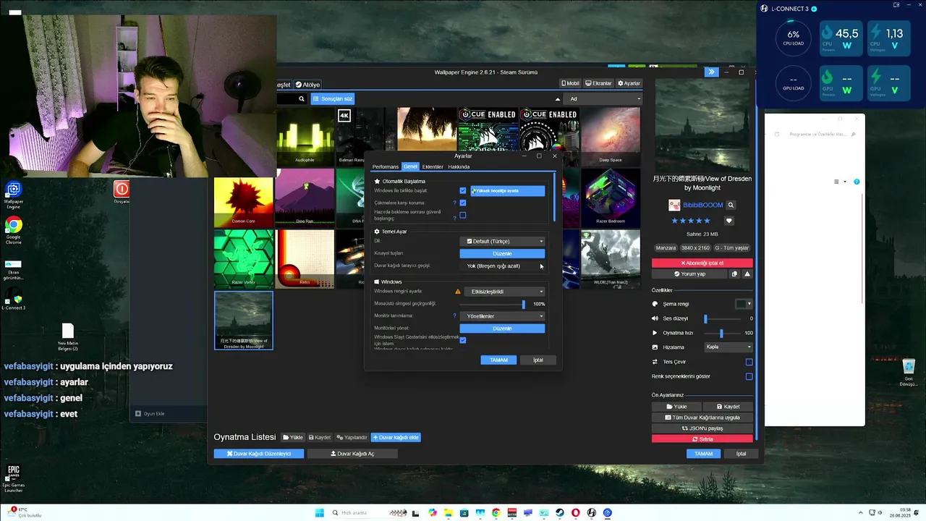Viewport: 926px width, 521px height.
Task: Click Sonuçları süz filter button
Action: [333, 98]
